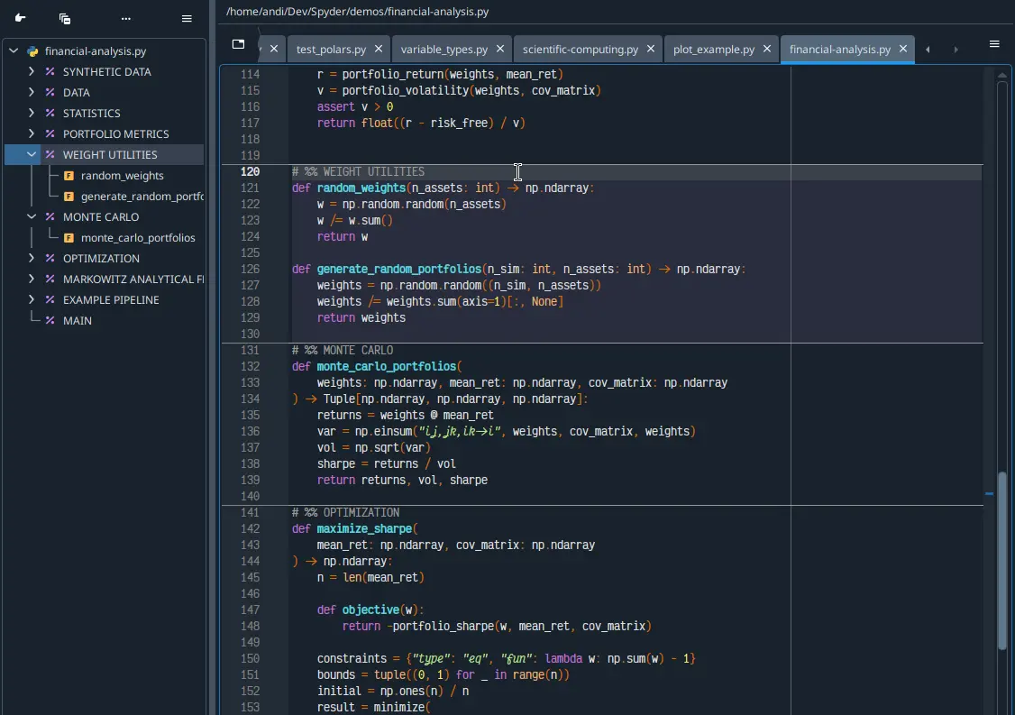The height and width of the screenshot is (715, 1015).
Task: Open the outline pane hamburger options menu
Action: tap(187, 18)
